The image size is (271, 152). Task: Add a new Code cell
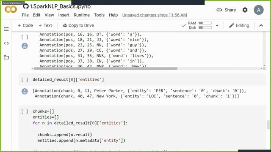click(25, 25)
